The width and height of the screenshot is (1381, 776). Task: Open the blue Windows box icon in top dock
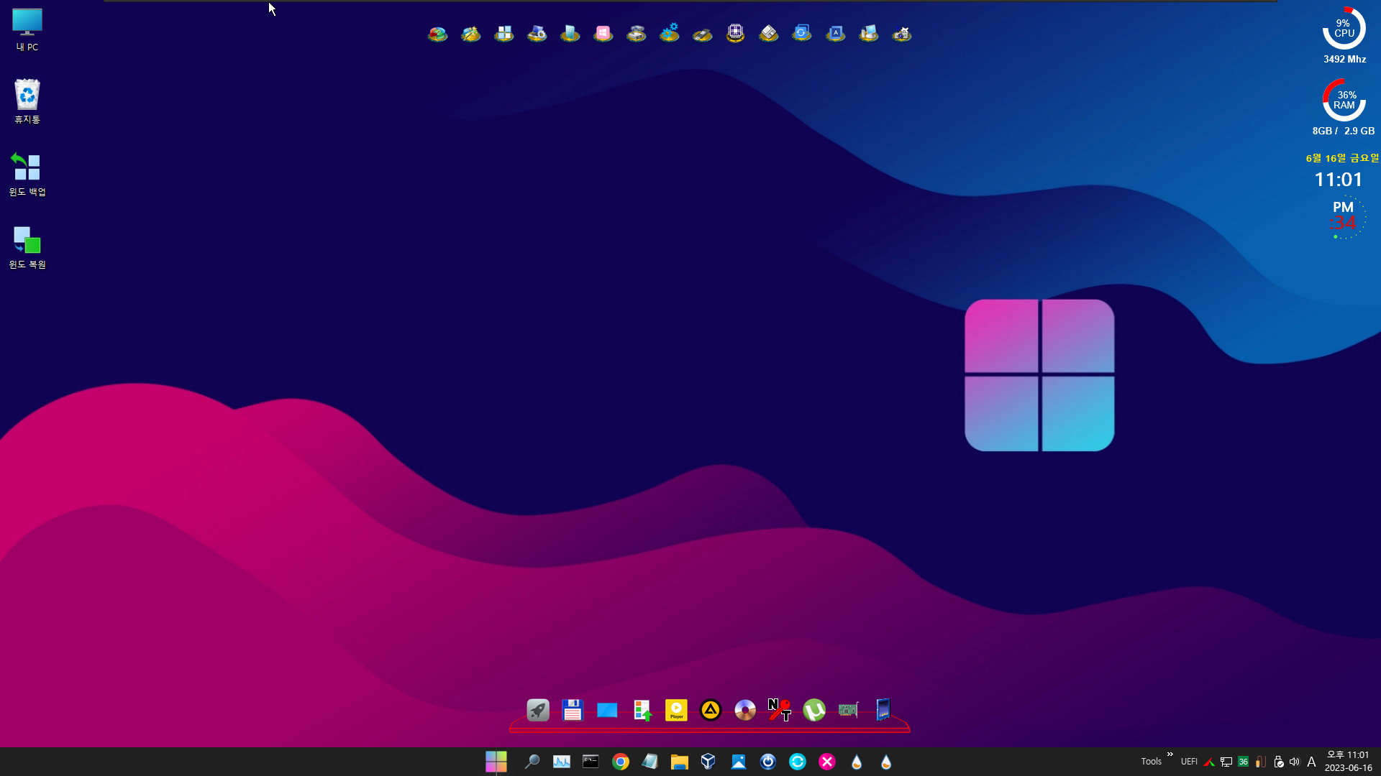570,34
